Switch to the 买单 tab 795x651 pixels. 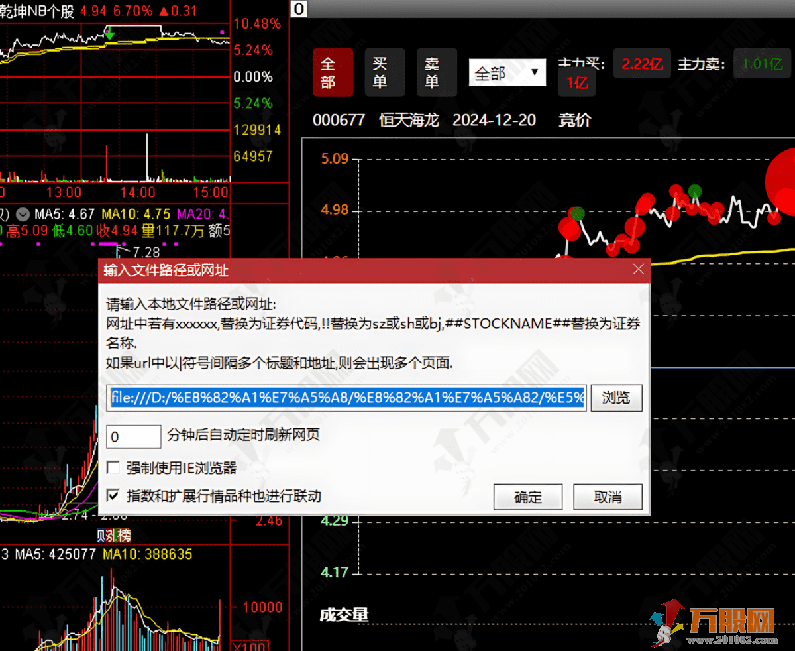coord(384,72)
